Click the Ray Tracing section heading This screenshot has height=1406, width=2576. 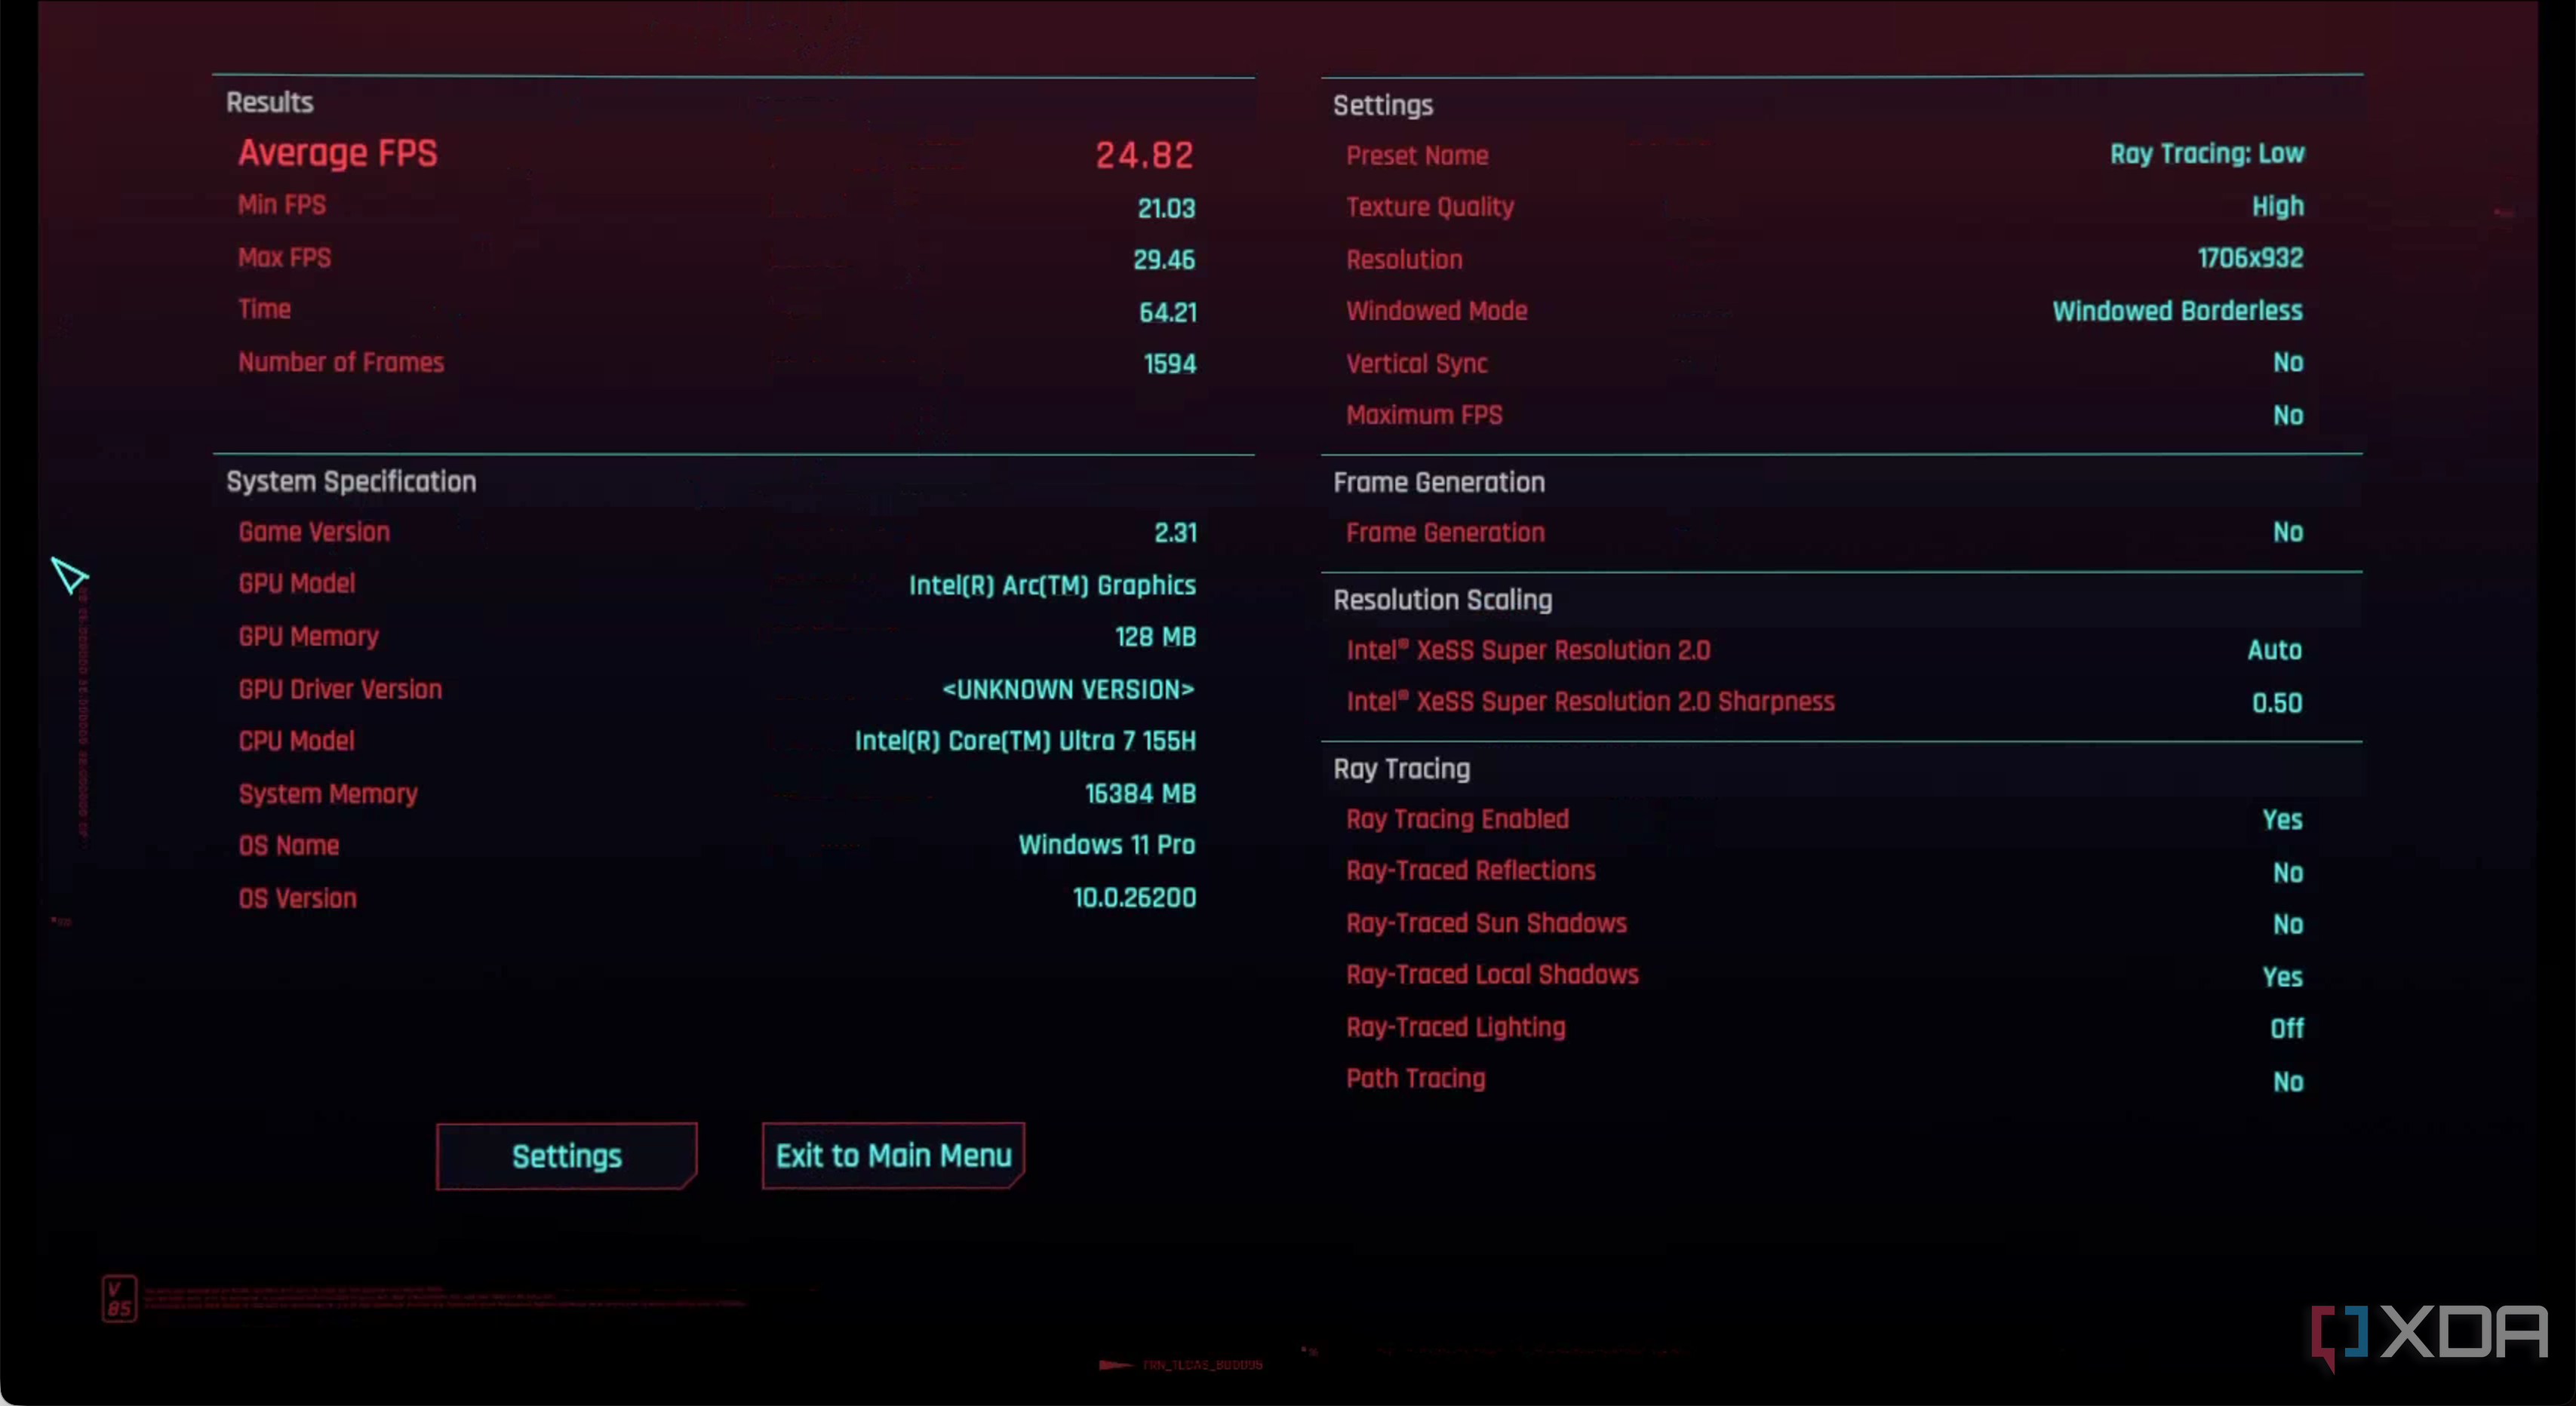click(1401, 769)
